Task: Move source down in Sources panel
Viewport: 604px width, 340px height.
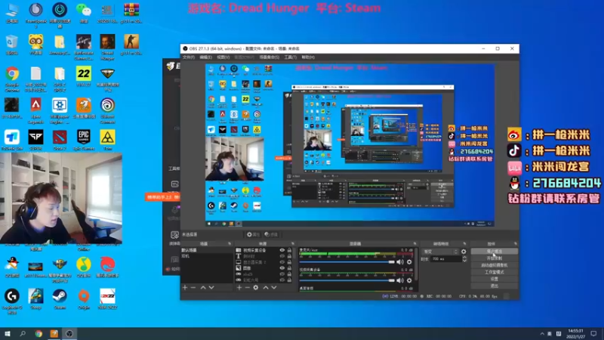Action: click(274, 288)
